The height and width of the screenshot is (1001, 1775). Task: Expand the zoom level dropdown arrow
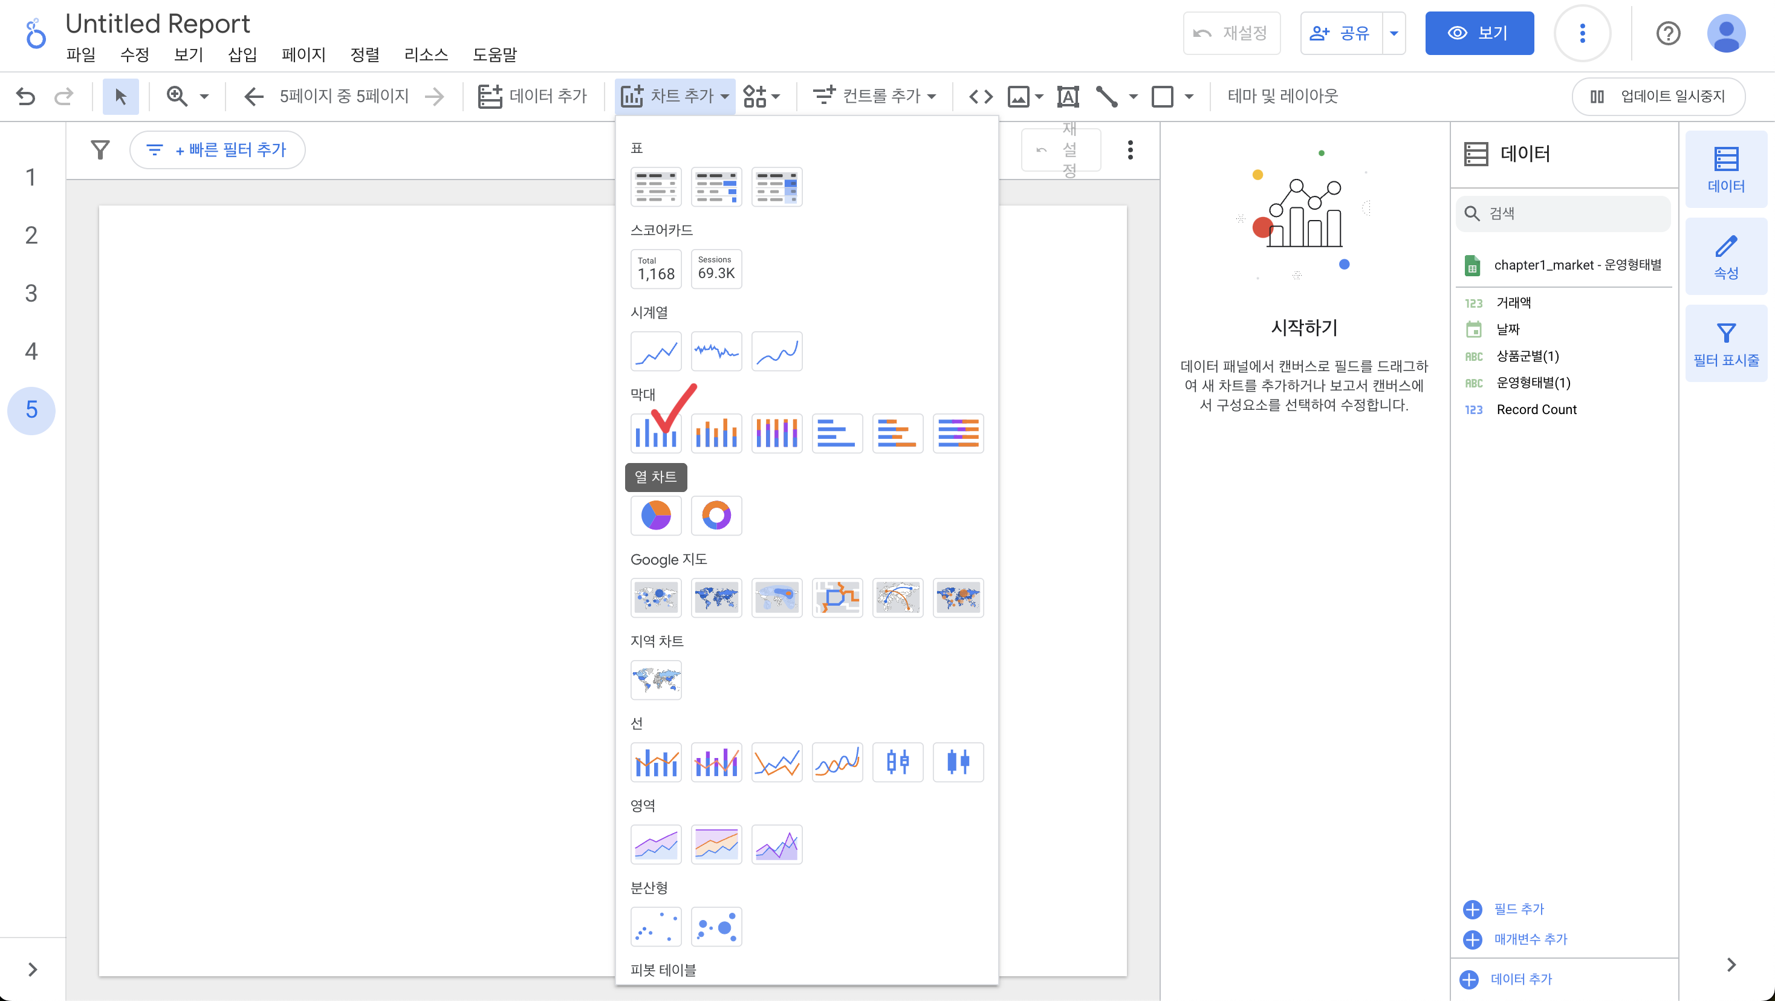coord(204,96)
